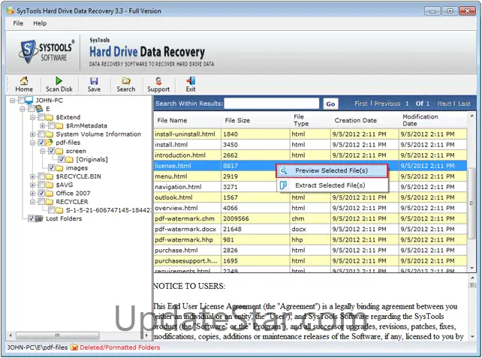This screenshot has height=358, width=482.
Task: Uncheck the screen folder checkbox
Action: tap(52, 151)
